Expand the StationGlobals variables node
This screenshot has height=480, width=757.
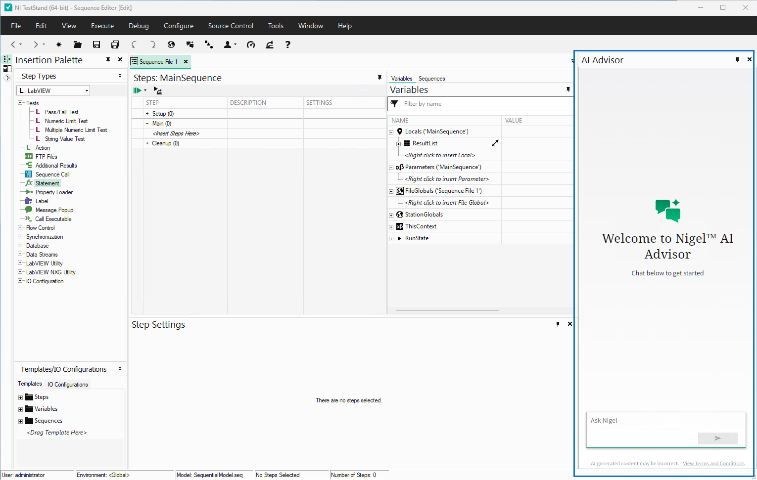(x=391, y=215)
